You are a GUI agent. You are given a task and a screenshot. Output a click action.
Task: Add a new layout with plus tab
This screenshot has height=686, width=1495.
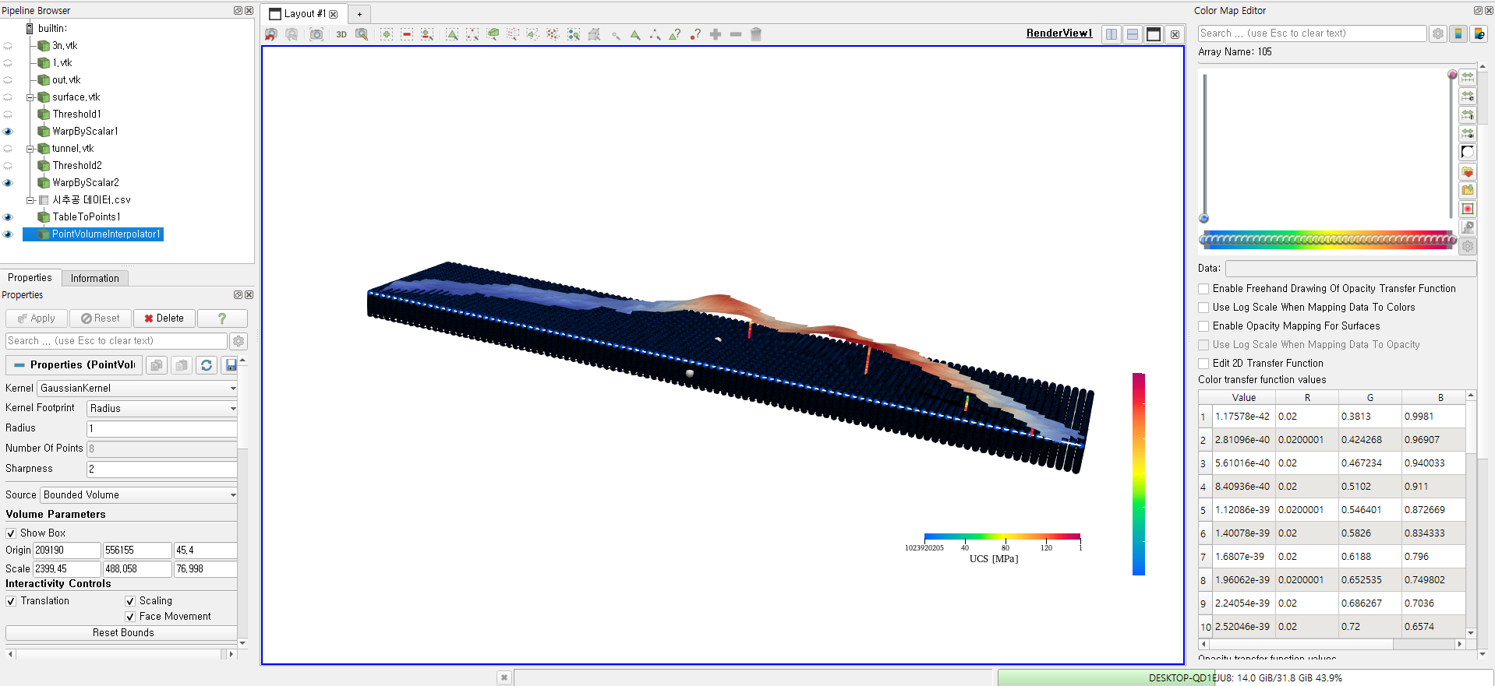click(x=359, y=14)
